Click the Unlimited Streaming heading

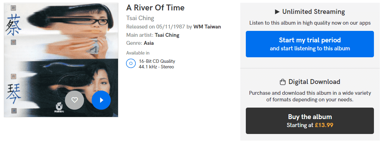pyautogui.click(x=314, y=11)
